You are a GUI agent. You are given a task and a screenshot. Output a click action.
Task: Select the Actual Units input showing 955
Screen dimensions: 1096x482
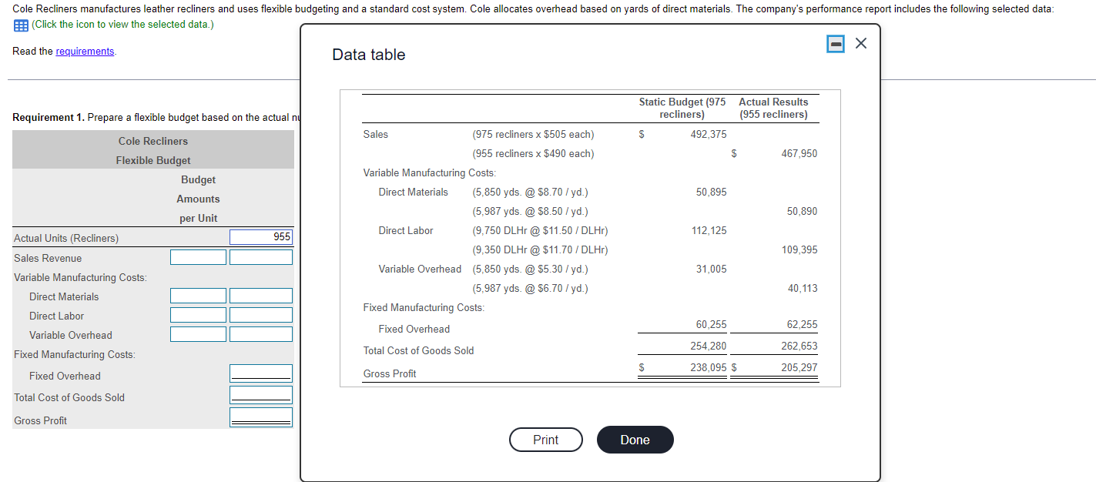[x=261, y=237]
